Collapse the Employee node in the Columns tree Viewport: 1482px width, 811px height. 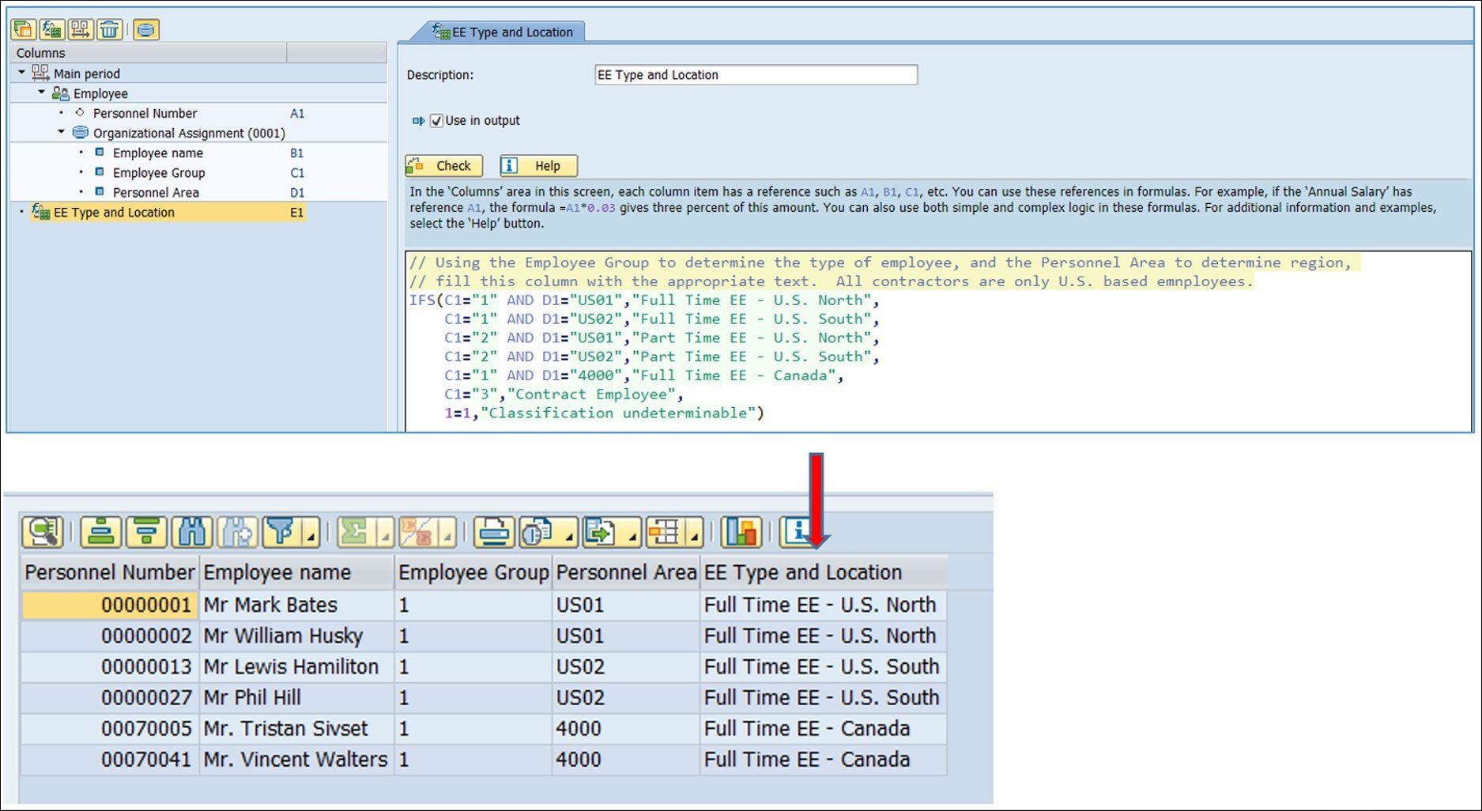pyautogui.click(x=41, y=93)
